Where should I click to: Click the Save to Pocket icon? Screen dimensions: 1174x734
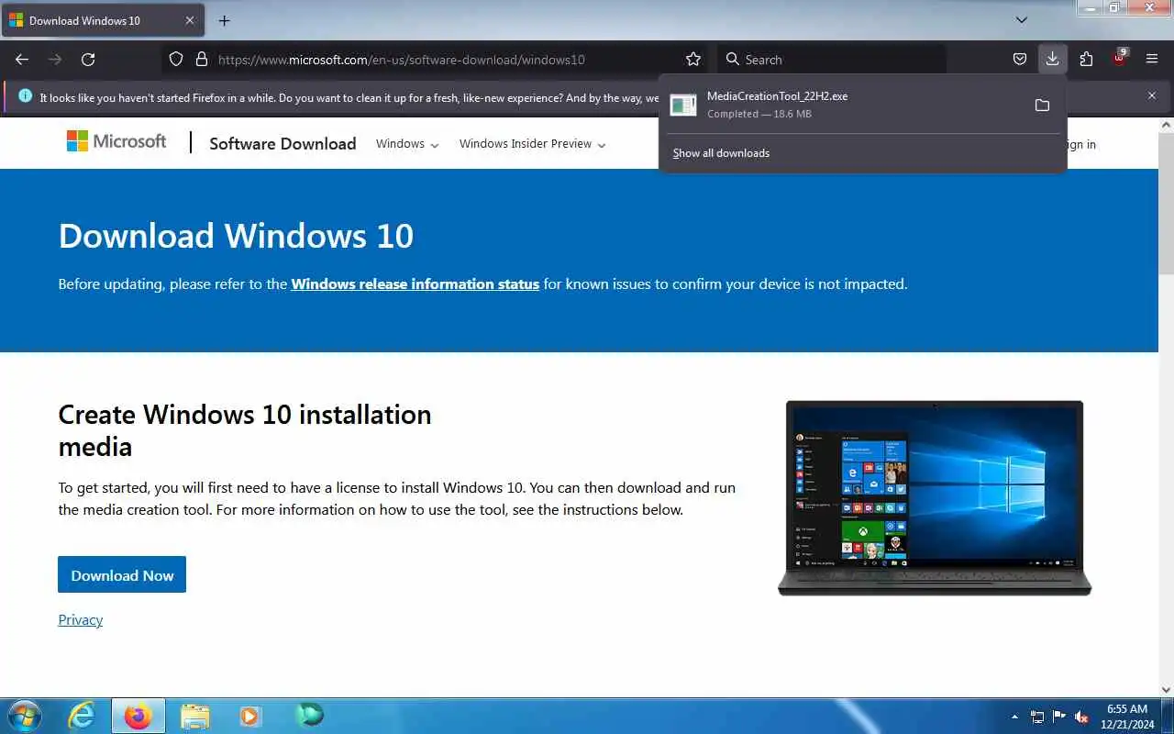tap(1019, 60)
